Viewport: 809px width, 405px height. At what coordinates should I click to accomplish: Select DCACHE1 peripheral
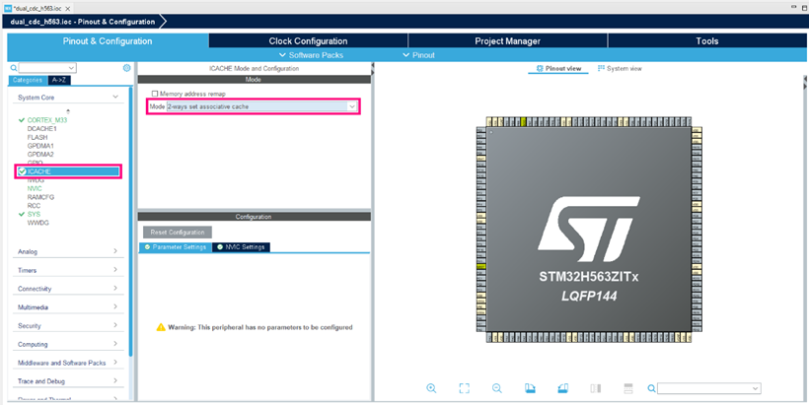pos(41,129)
